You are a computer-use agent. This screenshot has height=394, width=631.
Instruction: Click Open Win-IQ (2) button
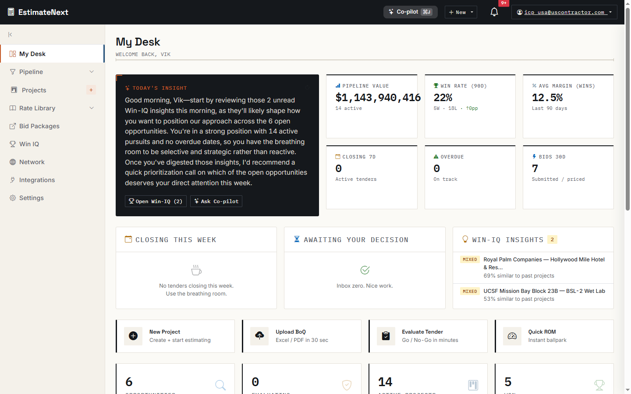[x=156, y=201]
